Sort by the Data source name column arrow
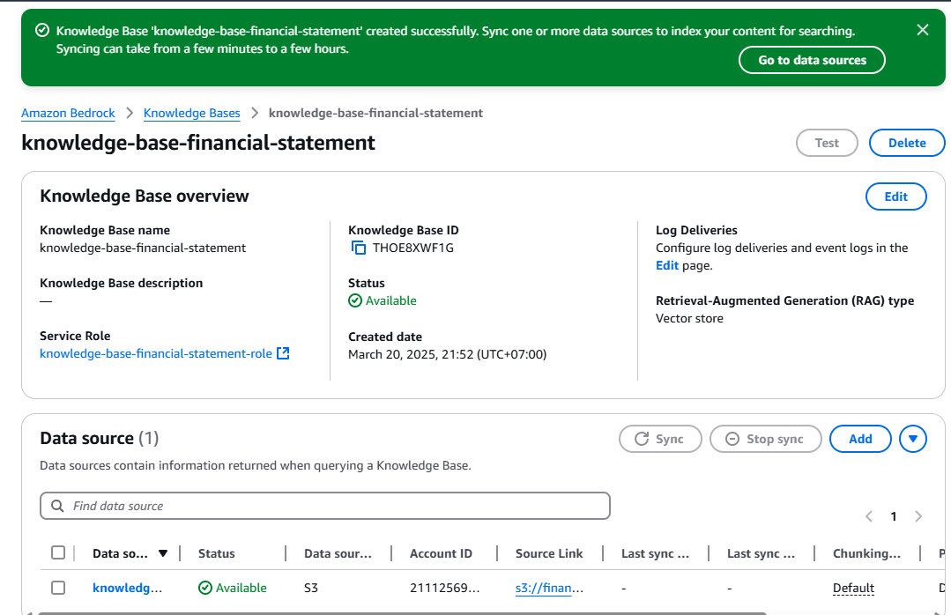 [x=162, y=553]
